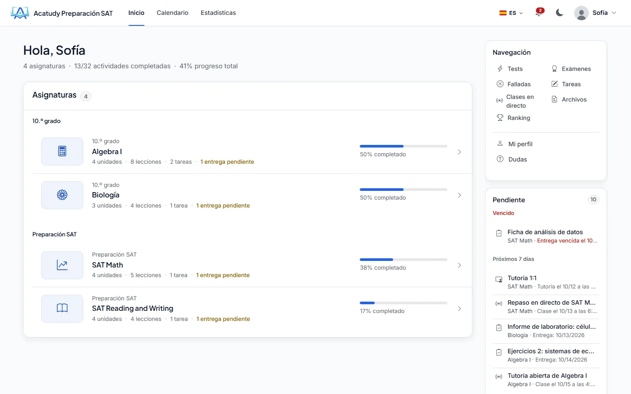631x394 pixels.
Task: Click the Pendiente count badge 10
Action: (593, 200)
